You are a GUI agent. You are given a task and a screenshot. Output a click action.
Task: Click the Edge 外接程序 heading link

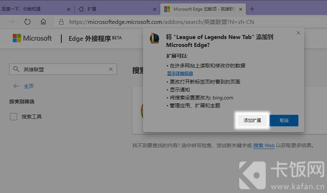pyautogui.click(x=95, y=38)
